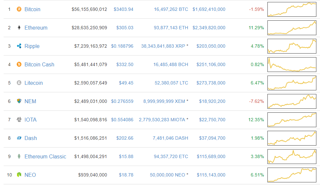This screenshot has width=320, height=185.
Task: View Ripple 7-day price chart thumbnail
Action: pyautogui.click(x=292, y=46)
